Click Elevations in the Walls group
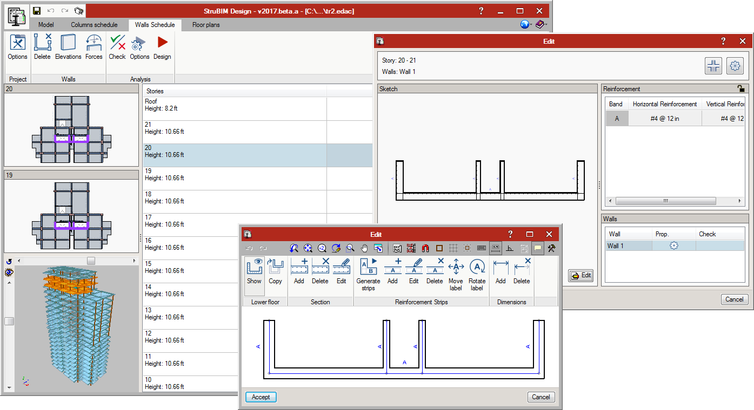Screen dimensions: 754x410 (x=68, y=47)
